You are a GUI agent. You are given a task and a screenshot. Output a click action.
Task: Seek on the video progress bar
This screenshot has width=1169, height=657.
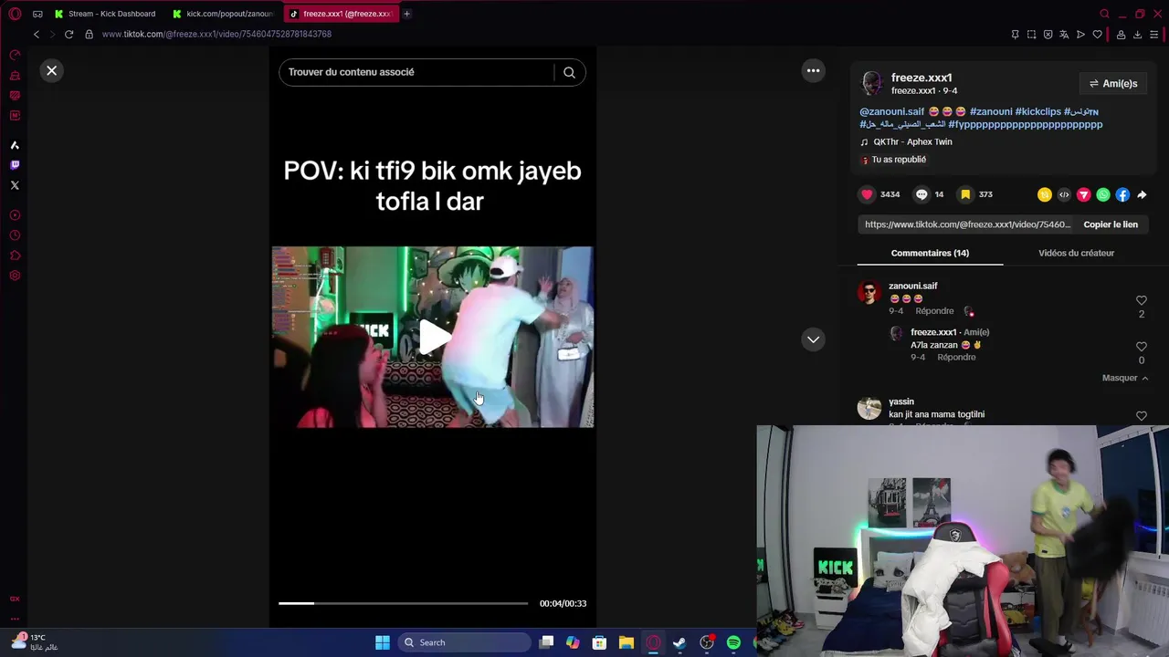[403, 603]
